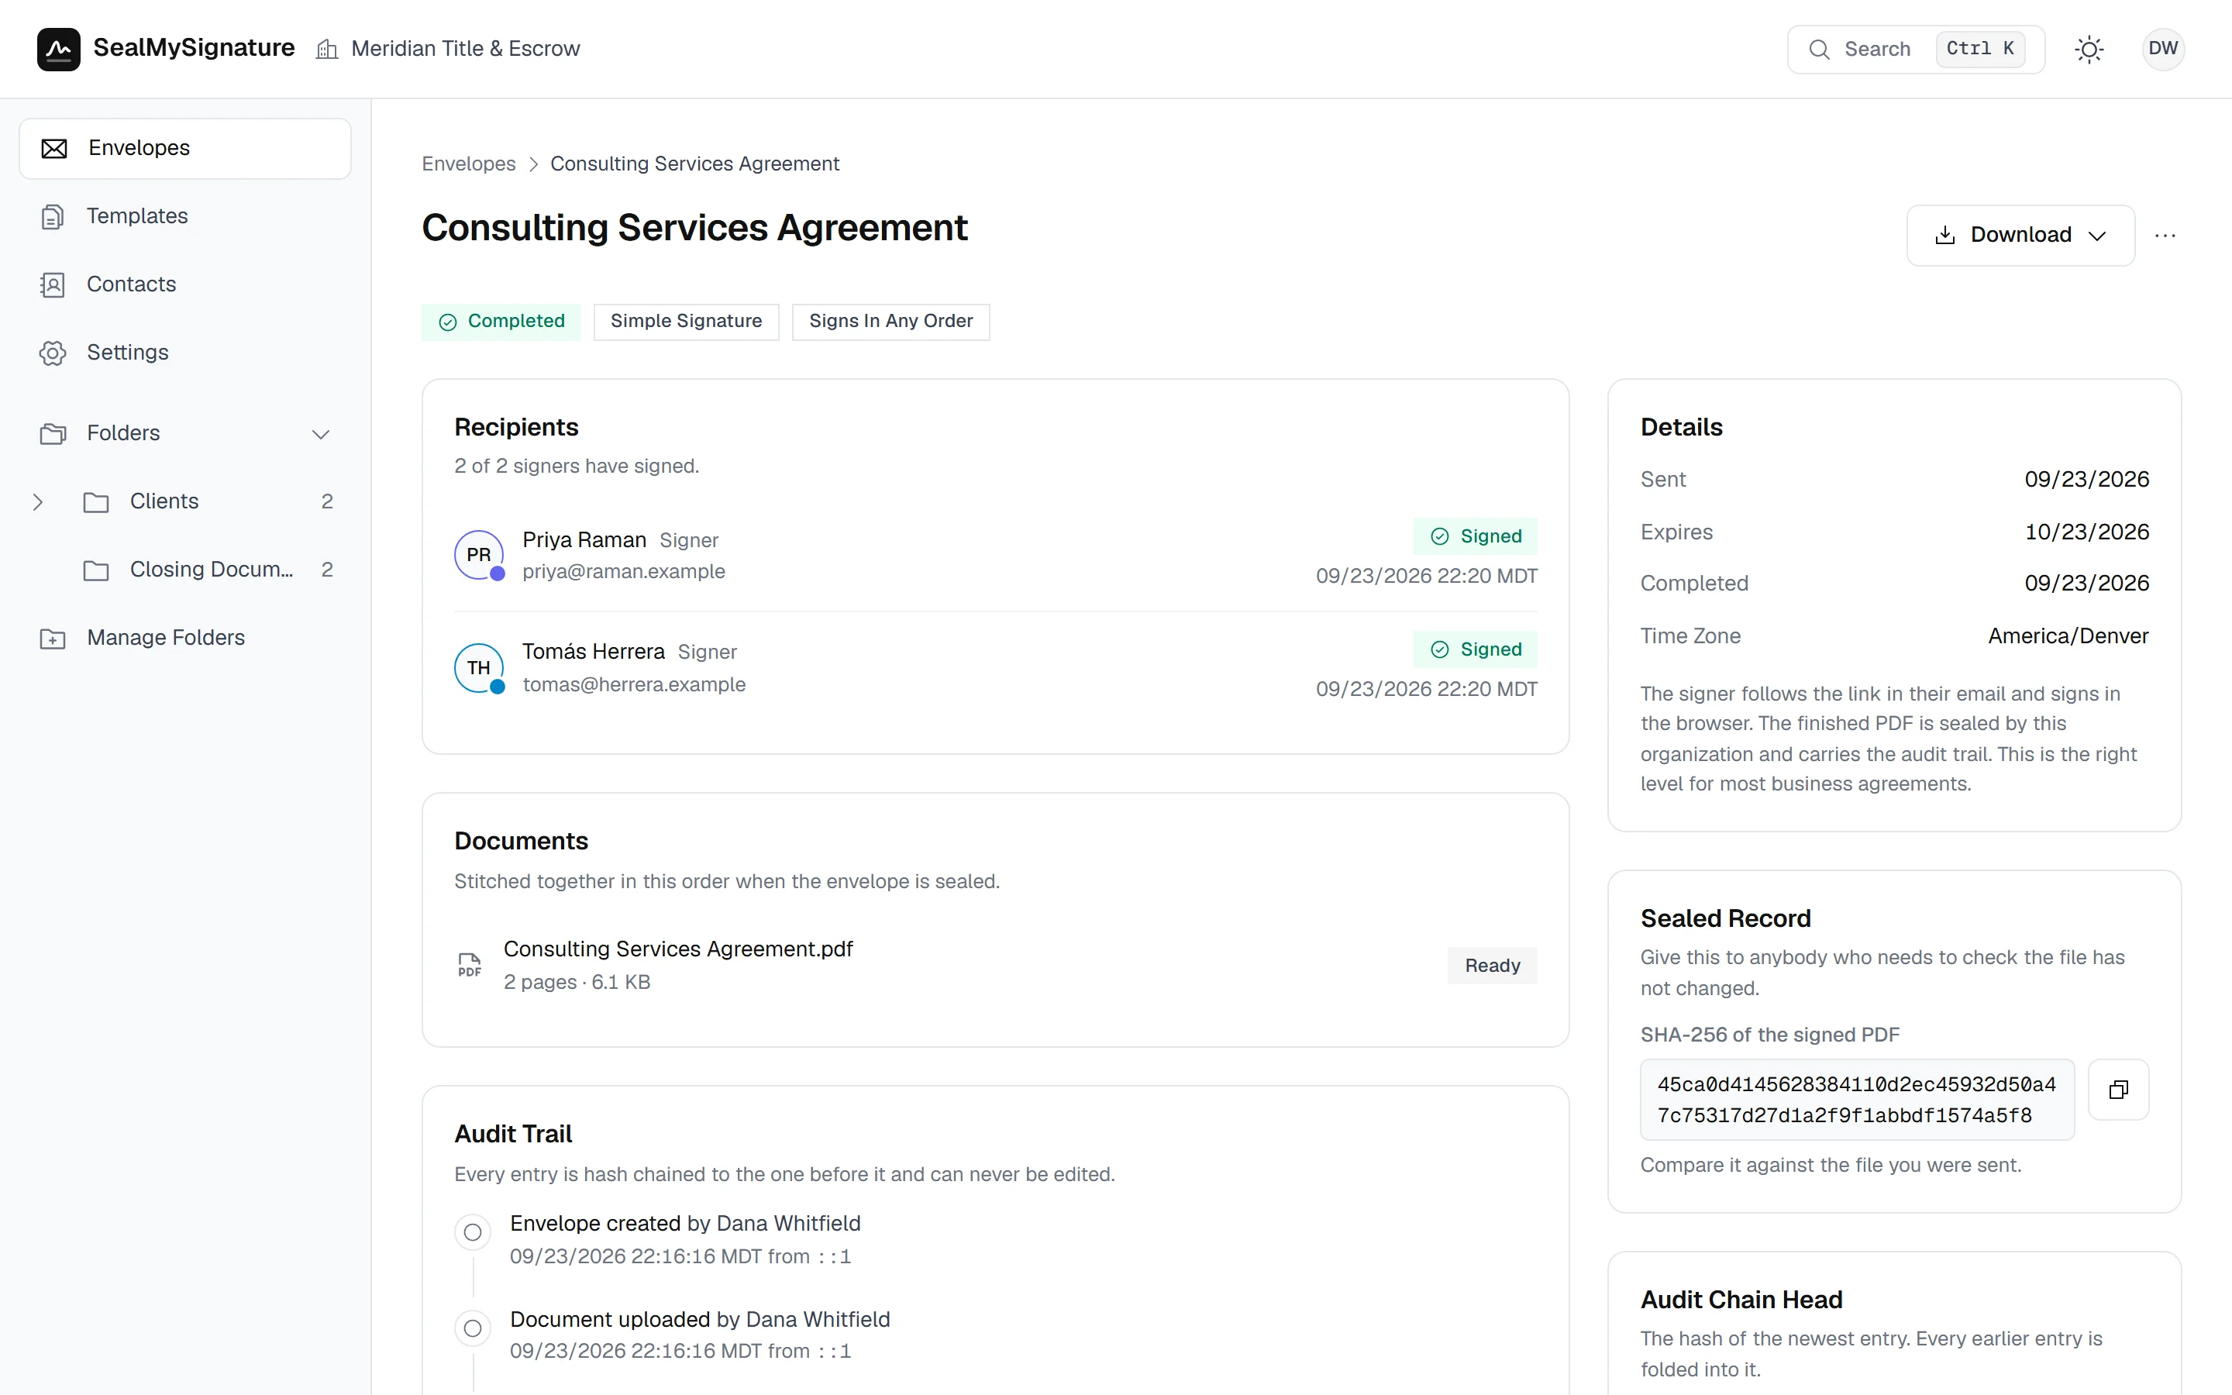
Task: Collapse the Folders section chevron
Action: coord(320,434)
